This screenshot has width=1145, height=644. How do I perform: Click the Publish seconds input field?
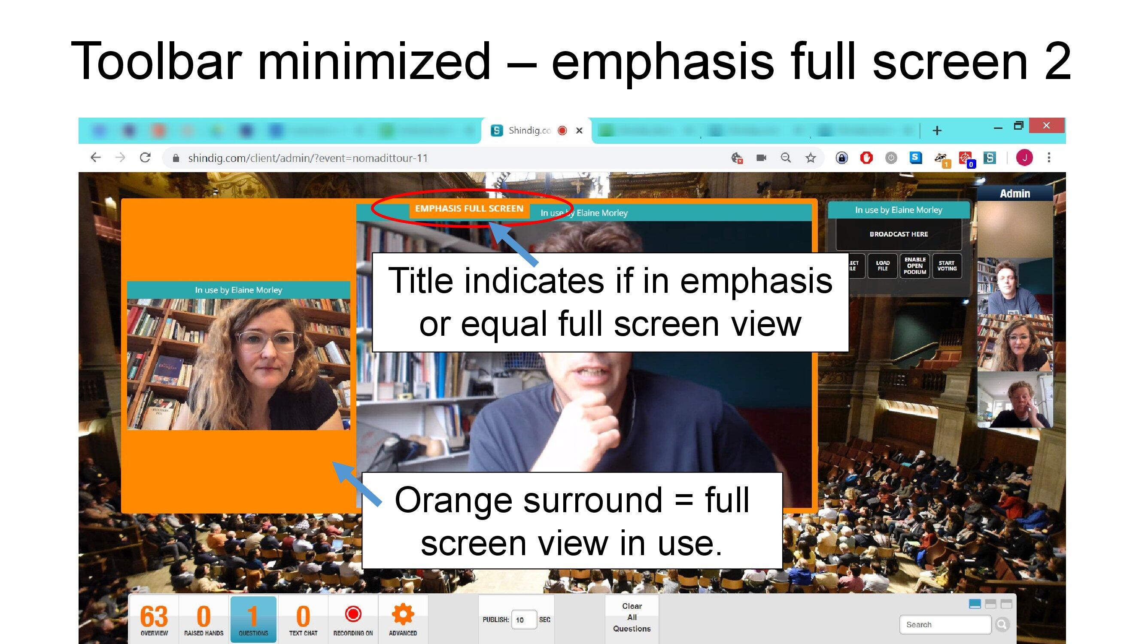click(523, 620)
